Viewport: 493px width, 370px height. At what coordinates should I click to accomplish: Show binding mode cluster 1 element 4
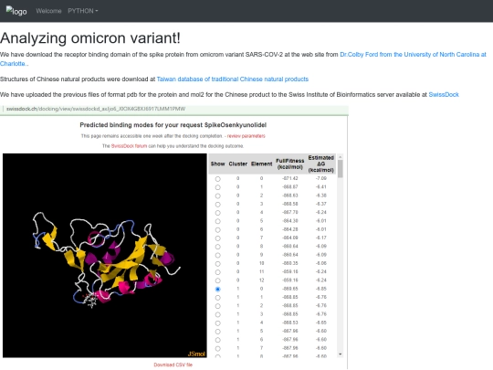click(217, 323)
